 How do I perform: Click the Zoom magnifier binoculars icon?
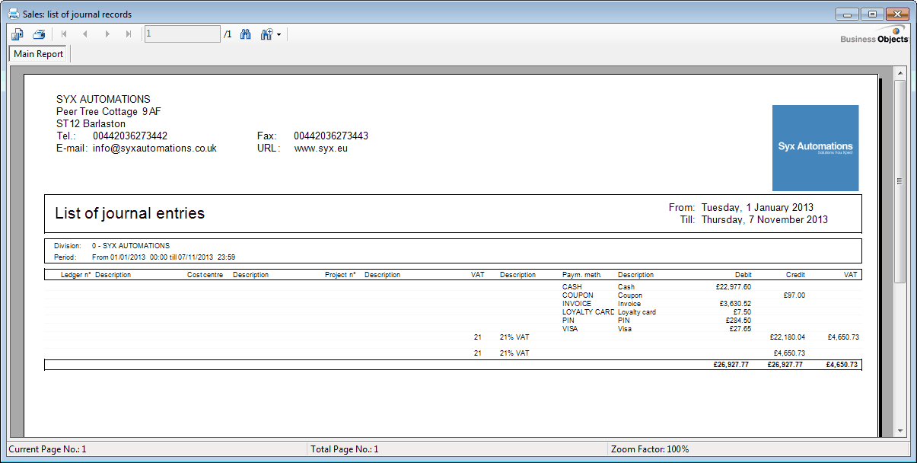coord(266,34)
